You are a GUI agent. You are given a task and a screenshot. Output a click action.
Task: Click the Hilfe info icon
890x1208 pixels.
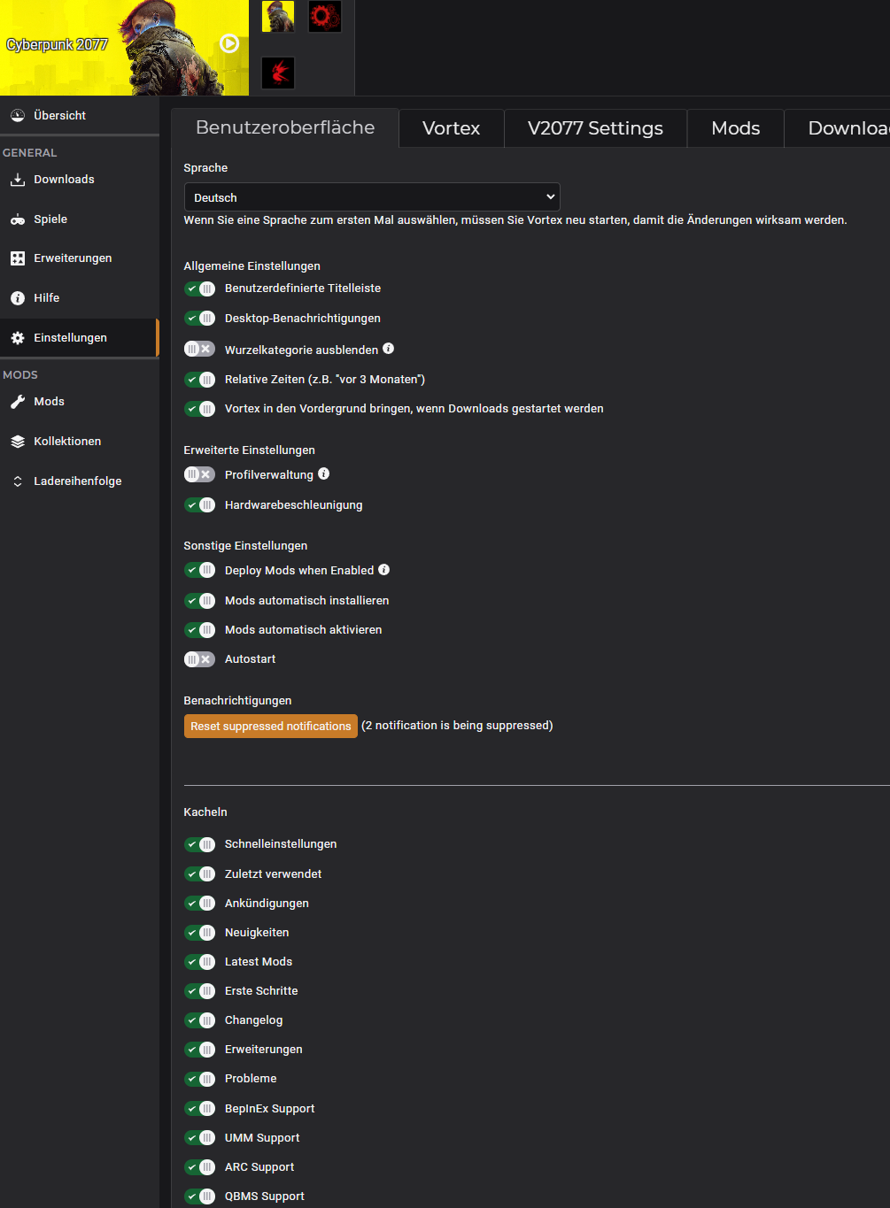coord(18,298)
